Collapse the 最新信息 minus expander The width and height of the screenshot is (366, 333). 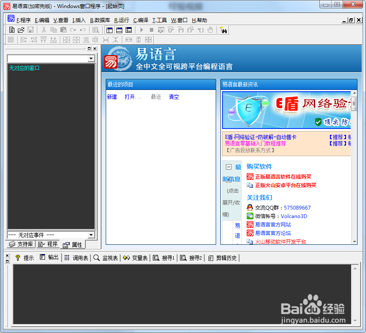(228, 167)
